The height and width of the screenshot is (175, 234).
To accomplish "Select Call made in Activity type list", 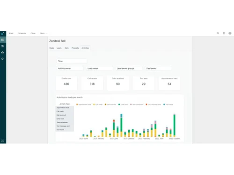I will click(x=65, y=112).
